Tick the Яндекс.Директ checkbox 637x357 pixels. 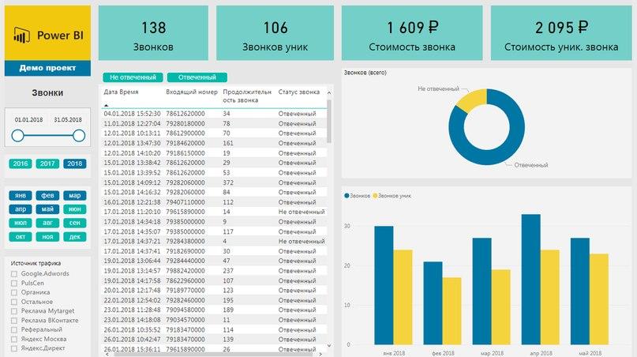pyautogui.click(x=14, y=348)
